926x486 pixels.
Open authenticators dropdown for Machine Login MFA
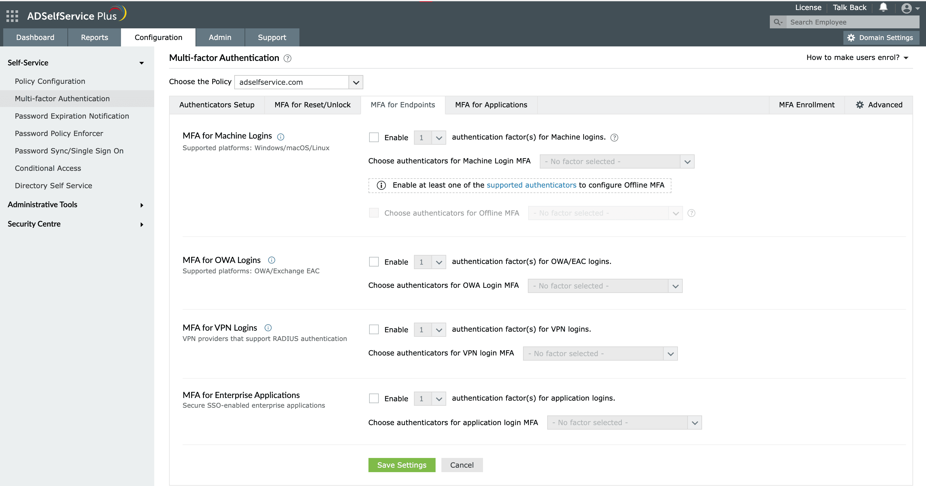(617, 161)
